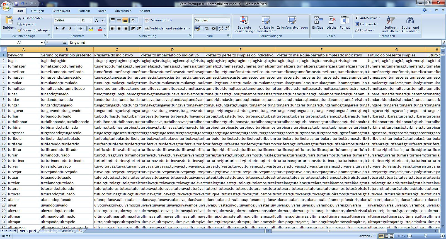Image resolution: width=446 pixels, height=239 pixels.
Task: Click the AutoSumme sigma icon
Action: 357,18
